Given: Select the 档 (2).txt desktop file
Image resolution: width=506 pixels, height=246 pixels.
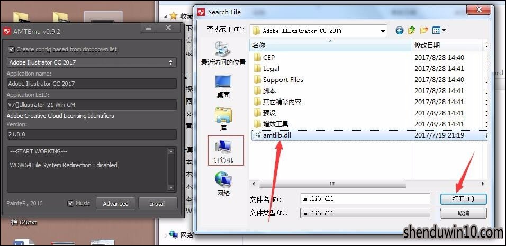Looking at the screenshot, I should [x=24, y=222].
